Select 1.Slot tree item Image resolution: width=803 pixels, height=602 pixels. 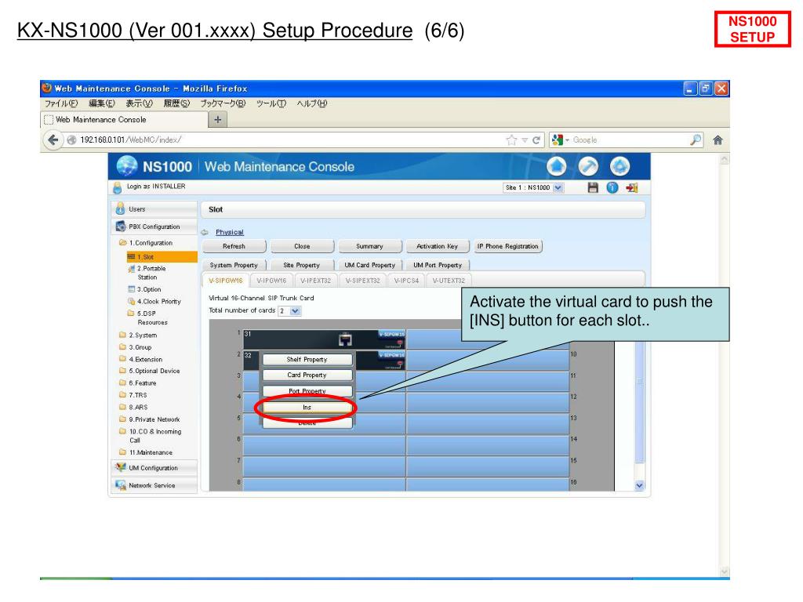click(162, 257)
